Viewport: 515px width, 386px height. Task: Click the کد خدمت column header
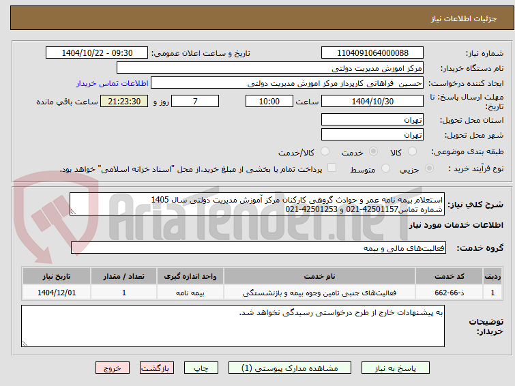pyautogui.click(x=450, y=276)
